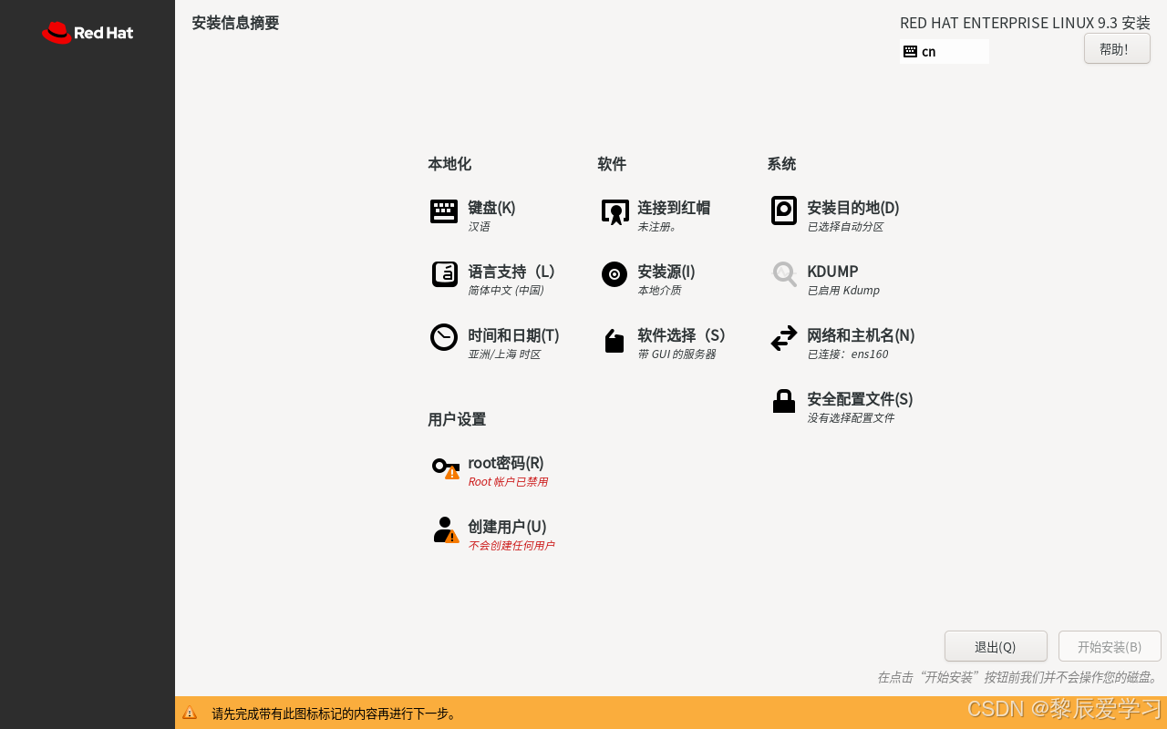This screenshot has height=729, width=1167.
Task: Click the root password key icon
Action: [x=446, y=468]
